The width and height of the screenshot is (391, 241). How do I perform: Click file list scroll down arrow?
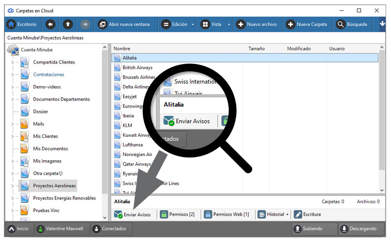pyautogui.click(x=382, y=190)
